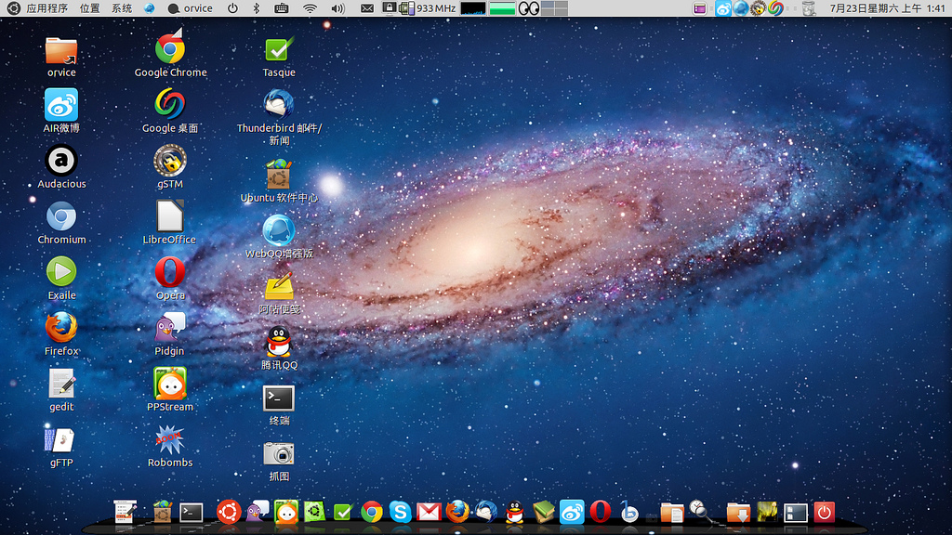Screen dimensions: 952x535
Task: Open the sound volume indicator
Action: tap(338, 7)
